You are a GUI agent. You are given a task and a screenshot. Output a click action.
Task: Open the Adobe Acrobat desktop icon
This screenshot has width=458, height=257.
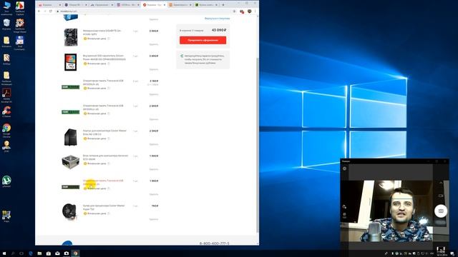click(x=6, y=96)
